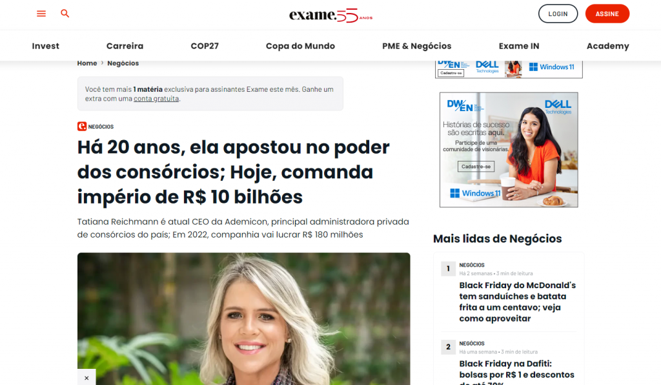
Task: Open the Black Friday do McDonald's article
Action: 518,302
